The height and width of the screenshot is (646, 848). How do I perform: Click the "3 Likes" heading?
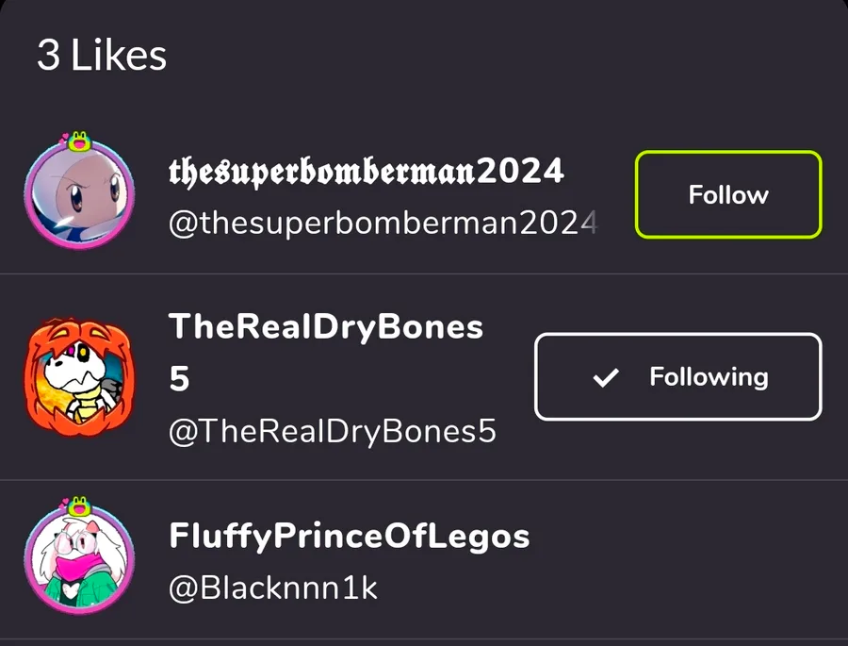[102, 56]
